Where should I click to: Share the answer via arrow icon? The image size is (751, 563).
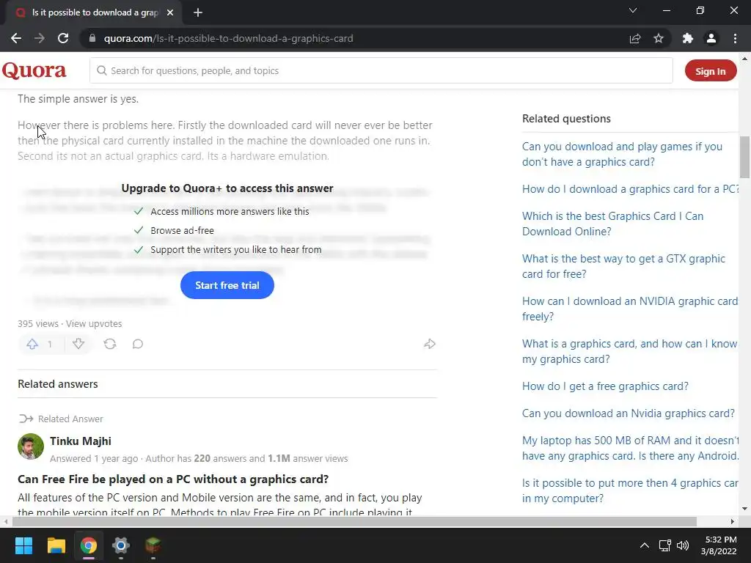coord(430,344)
